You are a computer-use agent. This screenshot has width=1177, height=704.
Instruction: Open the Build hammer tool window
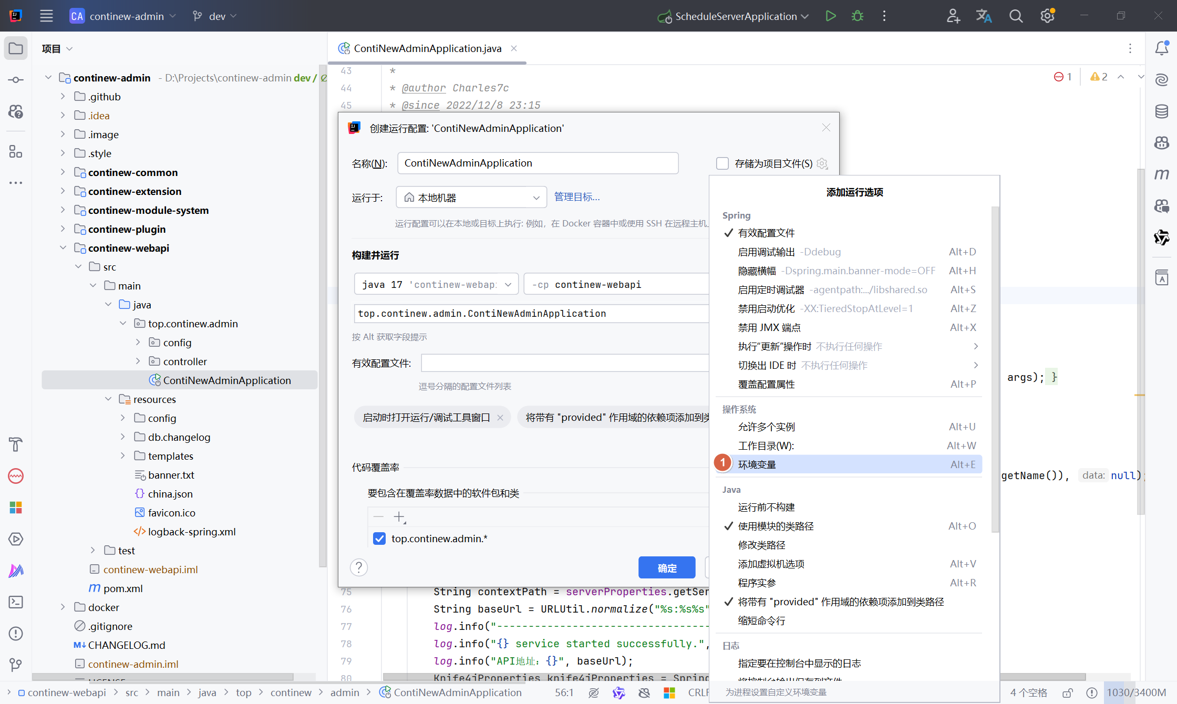[x=16, y=444]
